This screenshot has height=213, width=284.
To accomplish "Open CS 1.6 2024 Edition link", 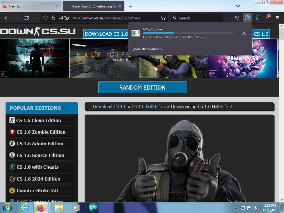I will pyautogui.click(x=38, y=179).
